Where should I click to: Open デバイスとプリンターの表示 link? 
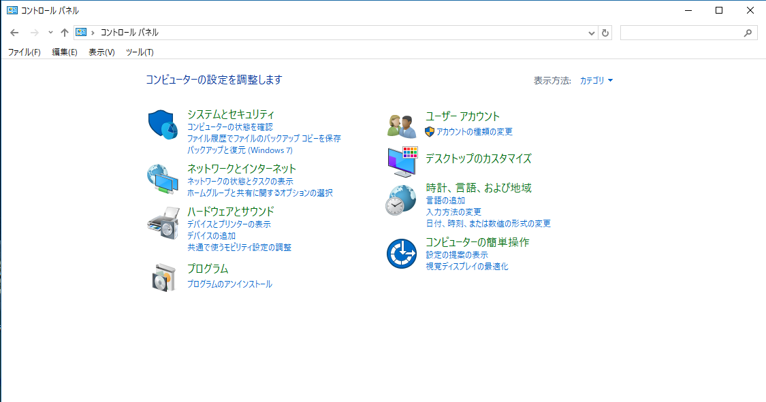coord(229,224)
